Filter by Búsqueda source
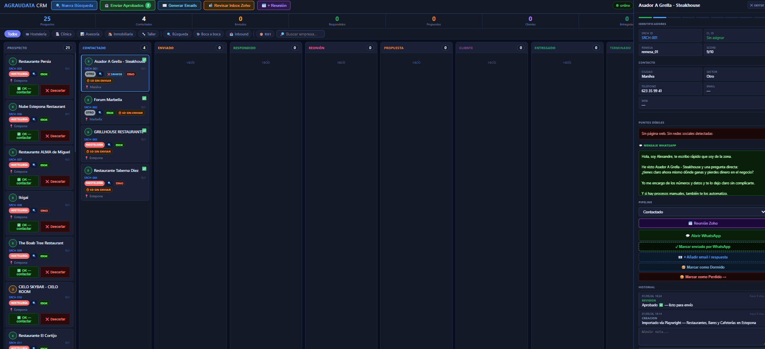The image size is (765, 349). click(x=177, y=34)
